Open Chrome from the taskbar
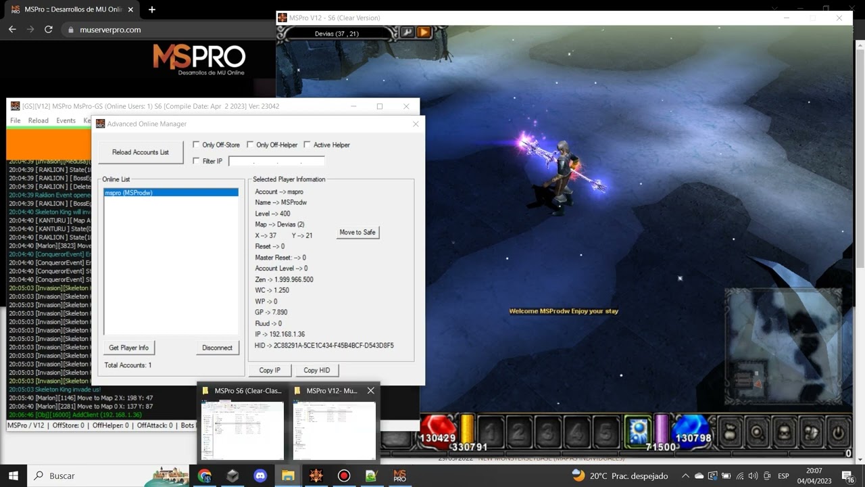Screen dimensions: 865x487 pos(204,476)
